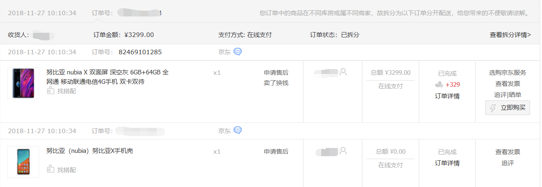Open nubia phone case thumbnail image
The height and width of the screenshot is (187, 542).
(x=23, y=162)
